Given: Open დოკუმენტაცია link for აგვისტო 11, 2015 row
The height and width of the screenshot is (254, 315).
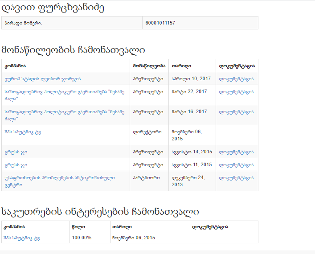Looking at the screenshot, I should pyautogui.click(x=236, y=165).
